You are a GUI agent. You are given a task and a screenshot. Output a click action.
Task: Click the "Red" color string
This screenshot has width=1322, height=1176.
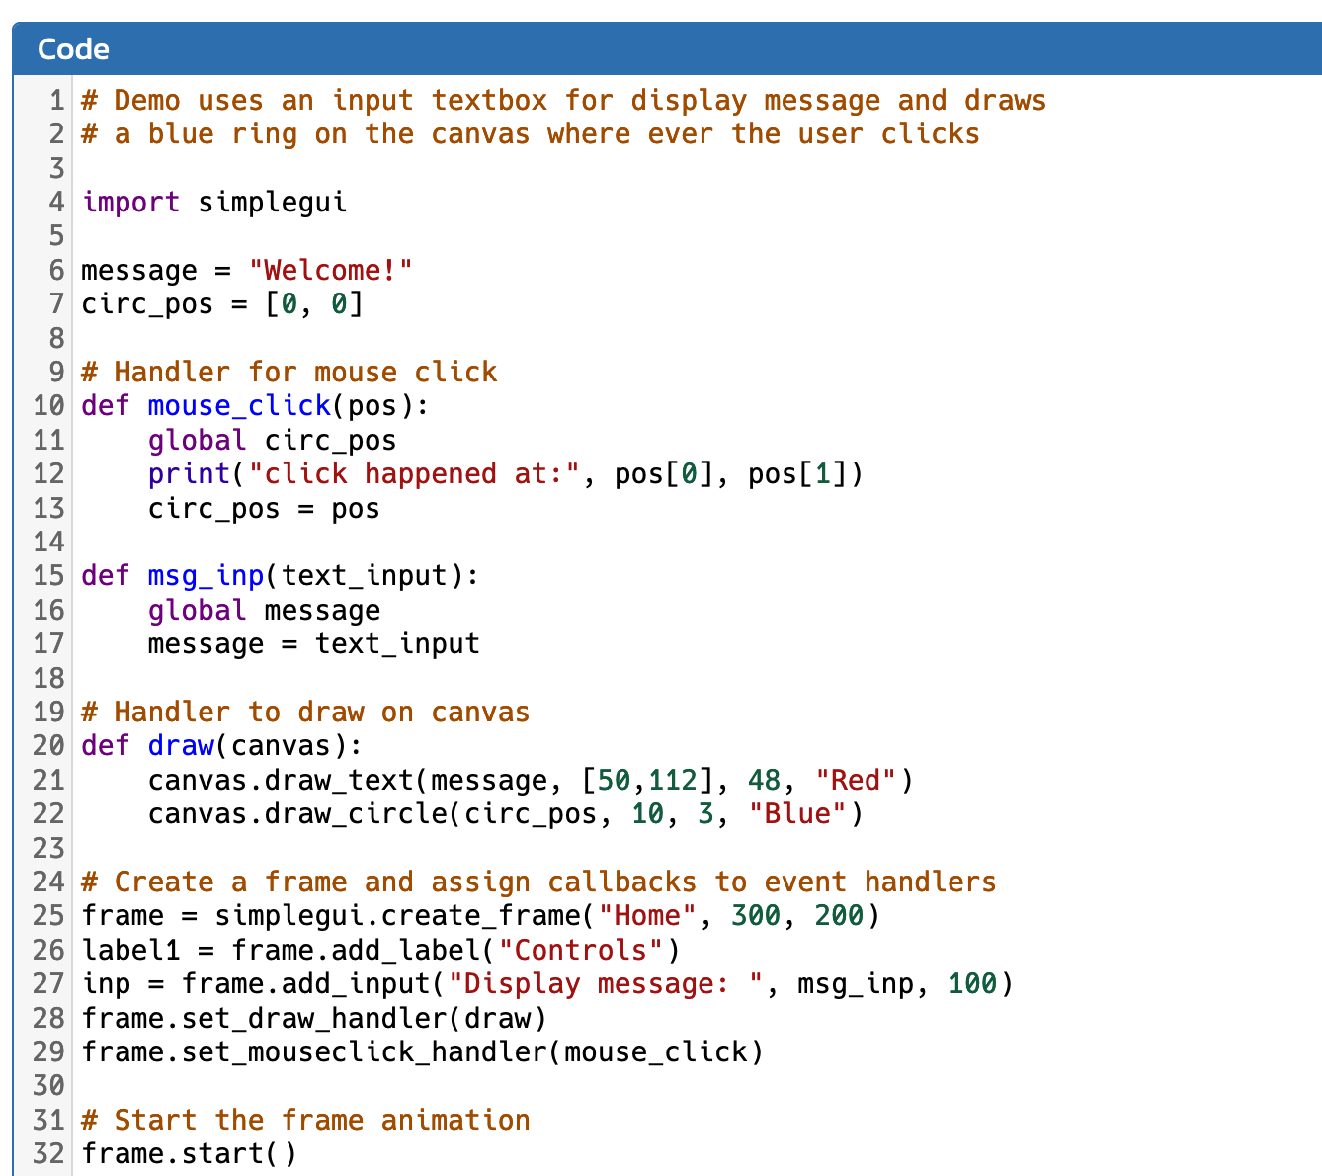[x=856, y=780]
